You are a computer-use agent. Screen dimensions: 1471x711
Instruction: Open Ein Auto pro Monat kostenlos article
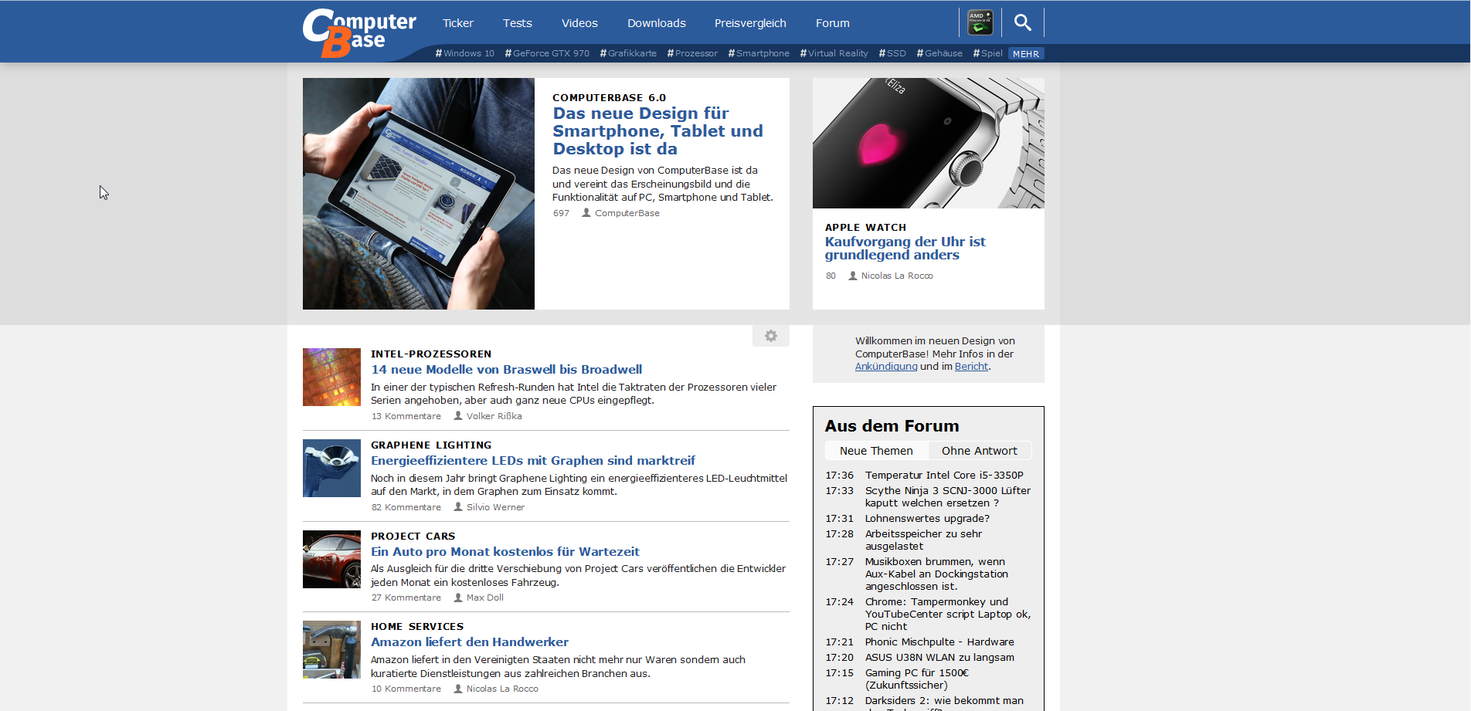pos(505,551)
